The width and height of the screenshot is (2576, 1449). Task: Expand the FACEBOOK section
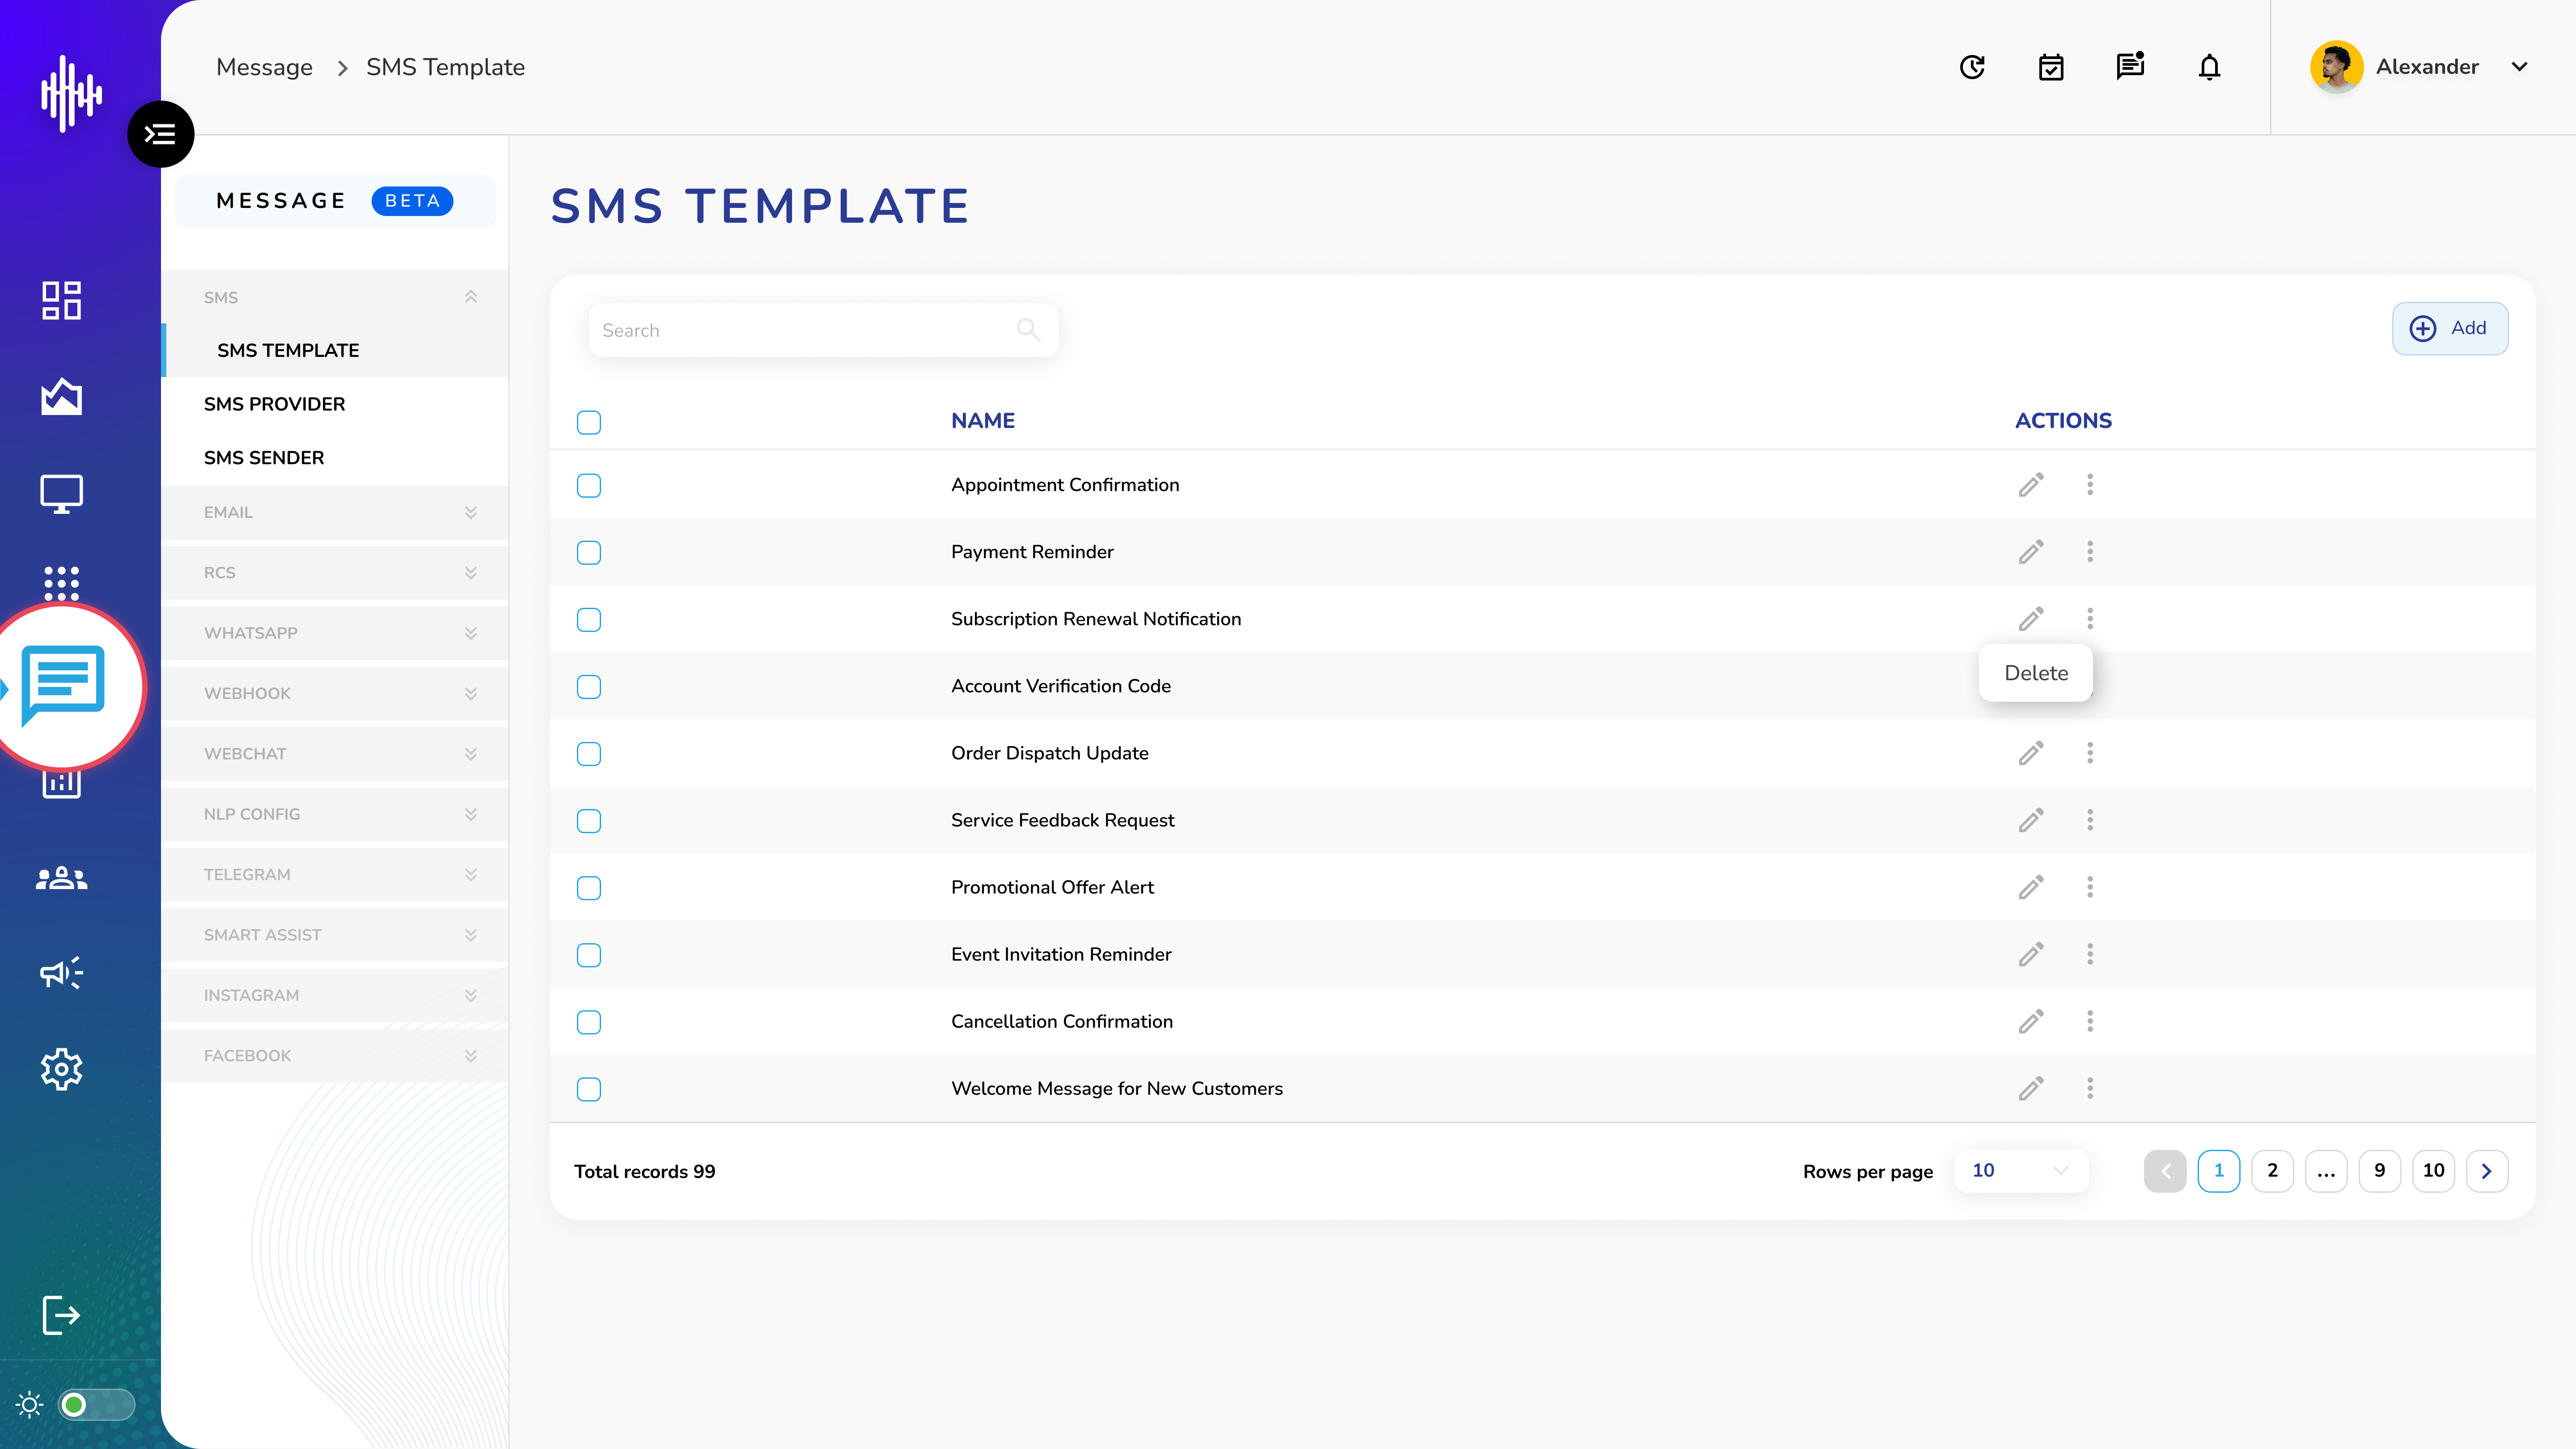click(x=335, y=1056)
